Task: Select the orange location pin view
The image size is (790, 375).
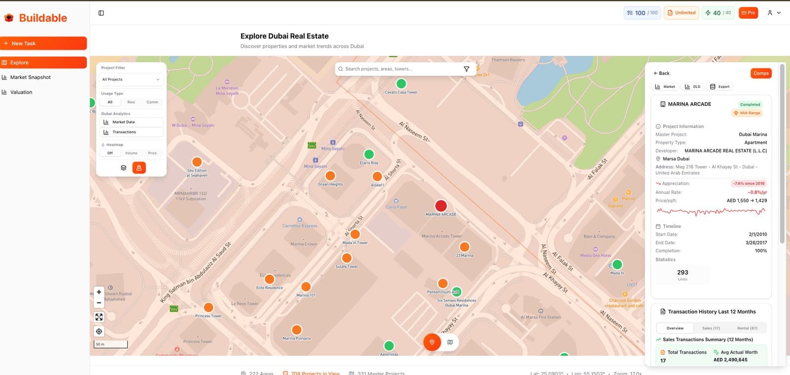Action: (x=432, y=342)
